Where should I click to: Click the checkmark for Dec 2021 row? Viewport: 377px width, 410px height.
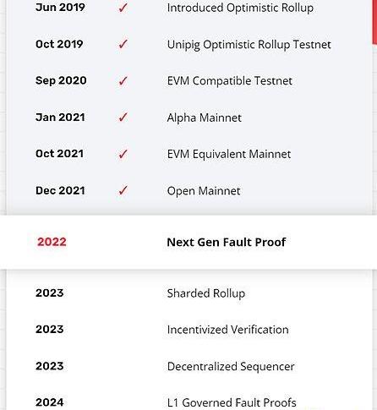(123, 190)
